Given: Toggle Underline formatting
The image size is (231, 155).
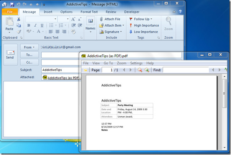Looking at the screenshot, I should (42, 25).
